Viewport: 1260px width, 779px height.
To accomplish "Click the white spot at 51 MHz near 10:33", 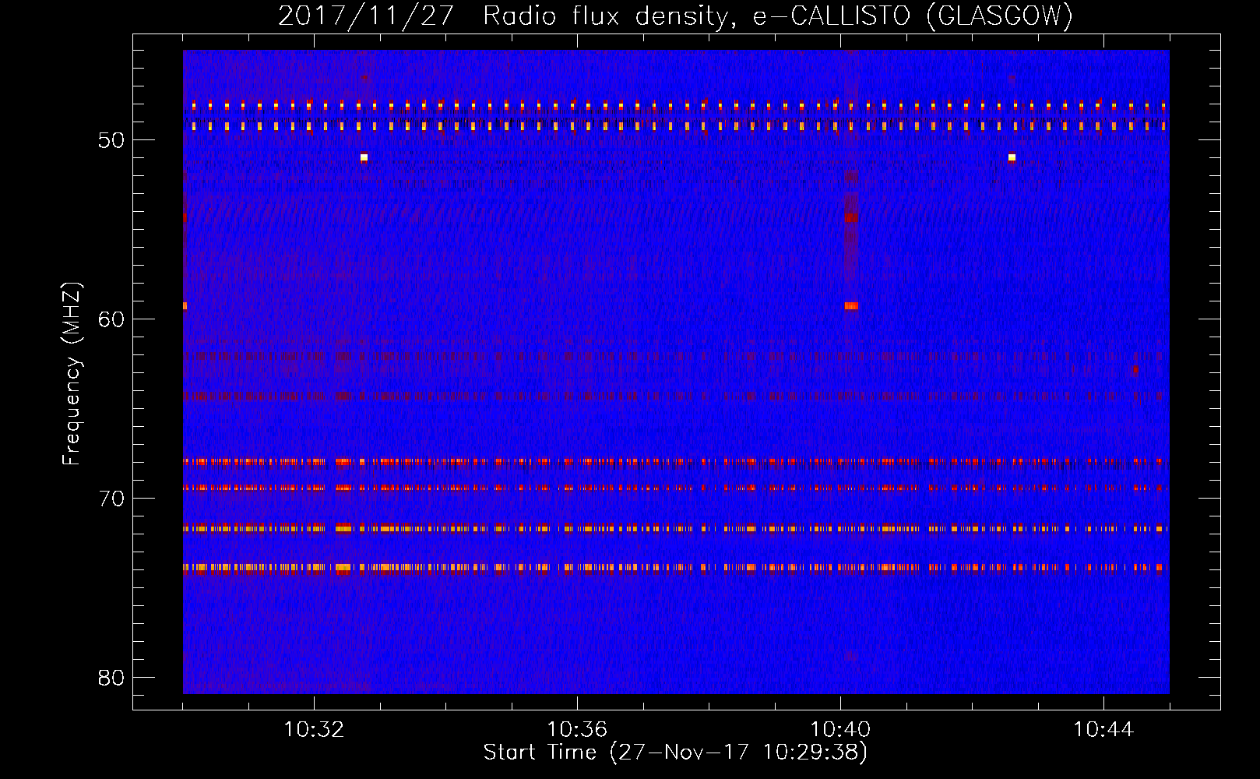I will [x=364, y=157].
